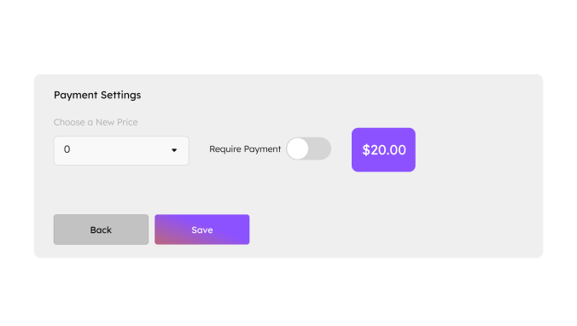The width and height of the screenshot is (577, 326).
Task: Click the white page area above the settings card
Action: coord(288,37)
